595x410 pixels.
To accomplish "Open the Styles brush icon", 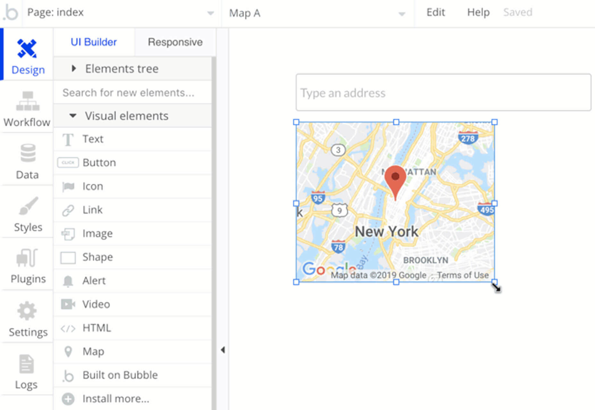I will tap(28, 205).
